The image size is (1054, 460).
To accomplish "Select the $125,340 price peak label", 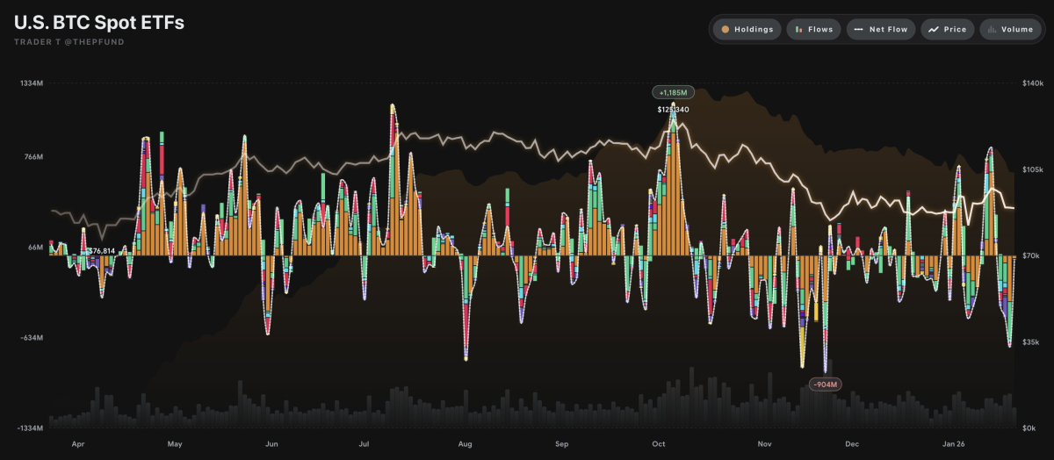I will coord(673,110).
